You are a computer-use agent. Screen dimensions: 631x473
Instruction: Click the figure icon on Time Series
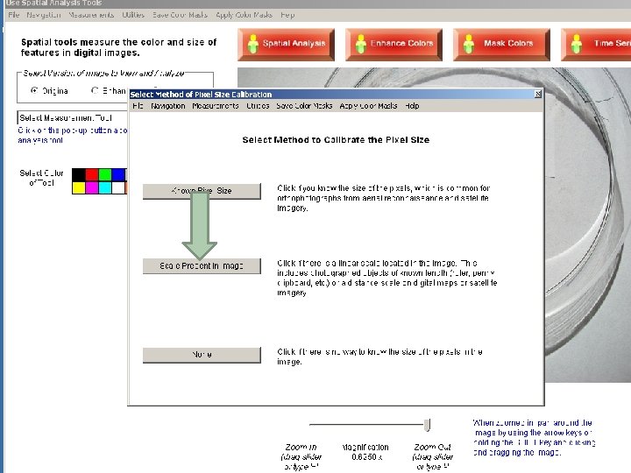(x=577, y=44)
